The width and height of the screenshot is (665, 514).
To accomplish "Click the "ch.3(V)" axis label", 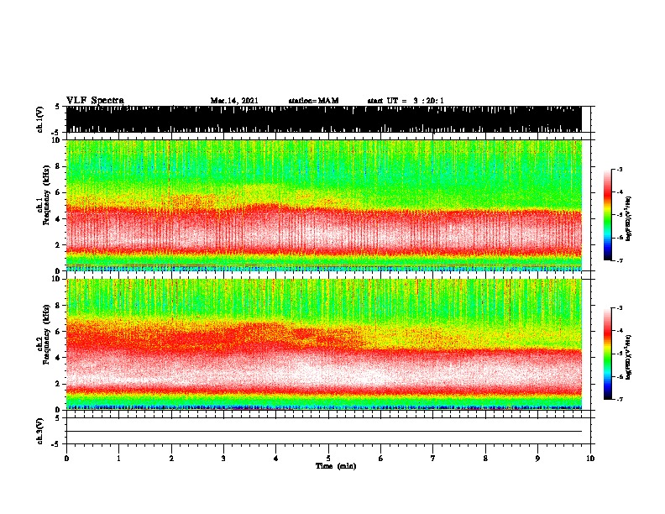I will click(39, 431).
